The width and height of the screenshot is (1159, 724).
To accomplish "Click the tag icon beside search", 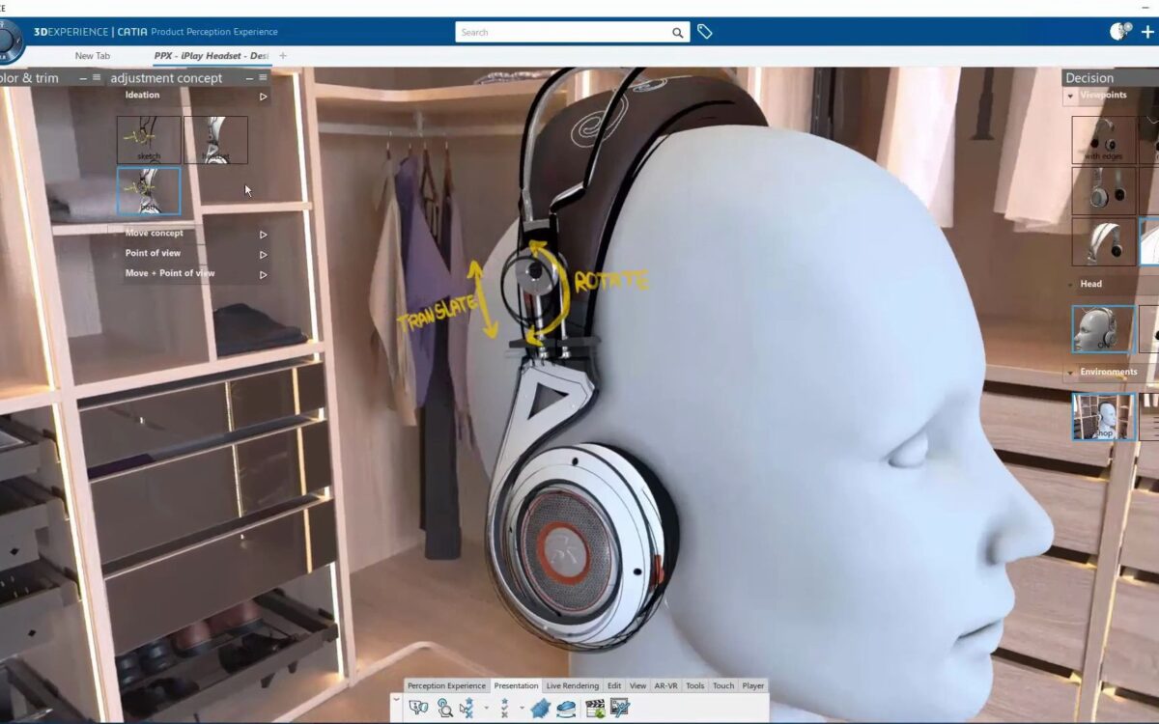I will [x=705, y=32].
